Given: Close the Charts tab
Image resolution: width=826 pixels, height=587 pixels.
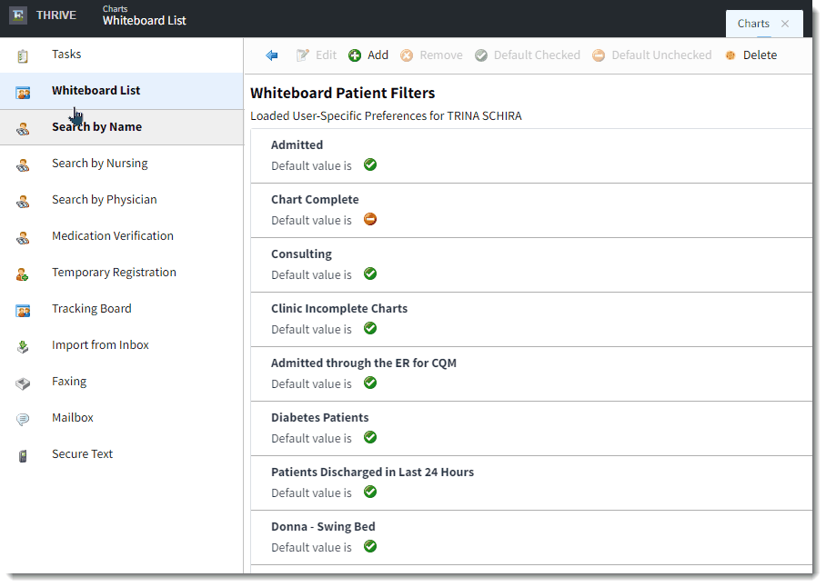Looking at the screenshot, I should pos(785,24).
